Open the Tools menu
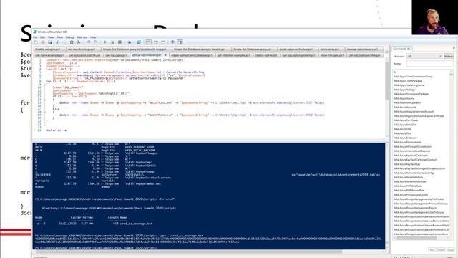Viewport: 458px width, 258px height. pyautogui.click(x=60, y=37)
